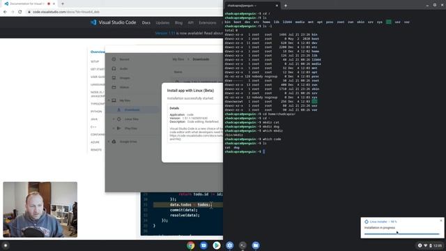The height and width of the screenshot is (251, 446).
Task: Click the browser address bar URL
Action: (x=66, y=12)
